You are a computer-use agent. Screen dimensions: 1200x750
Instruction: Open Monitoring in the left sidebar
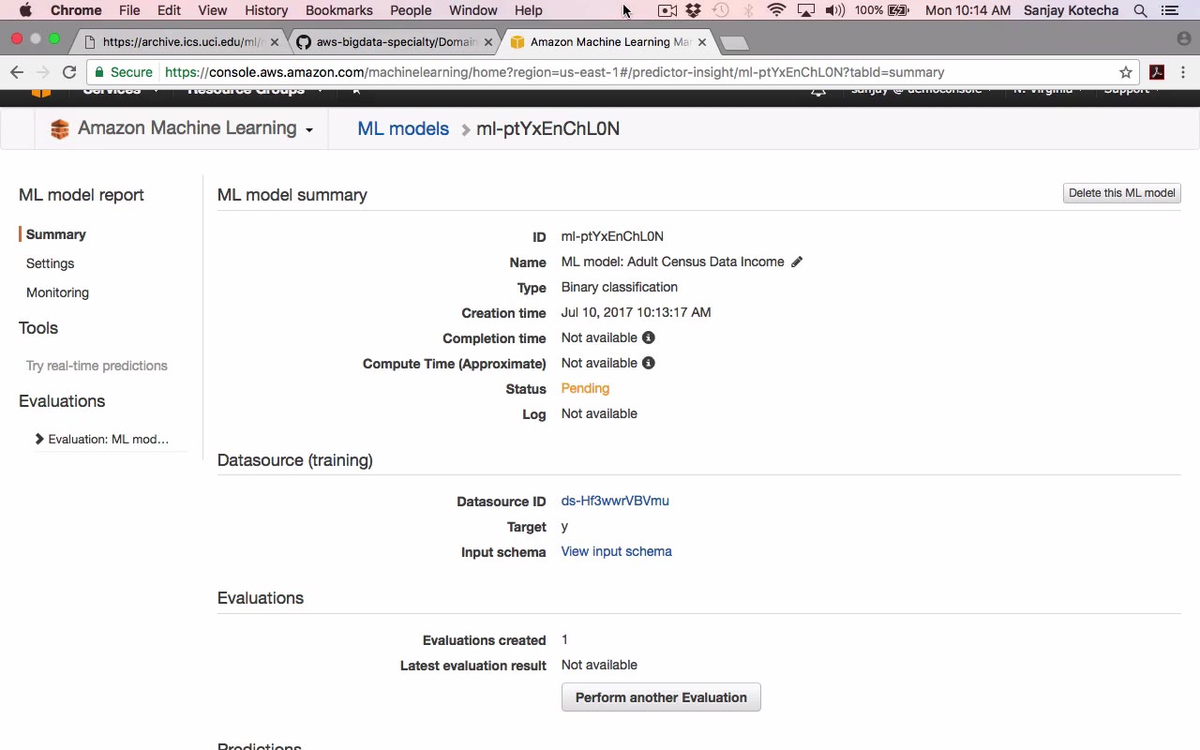coord(57,292)
